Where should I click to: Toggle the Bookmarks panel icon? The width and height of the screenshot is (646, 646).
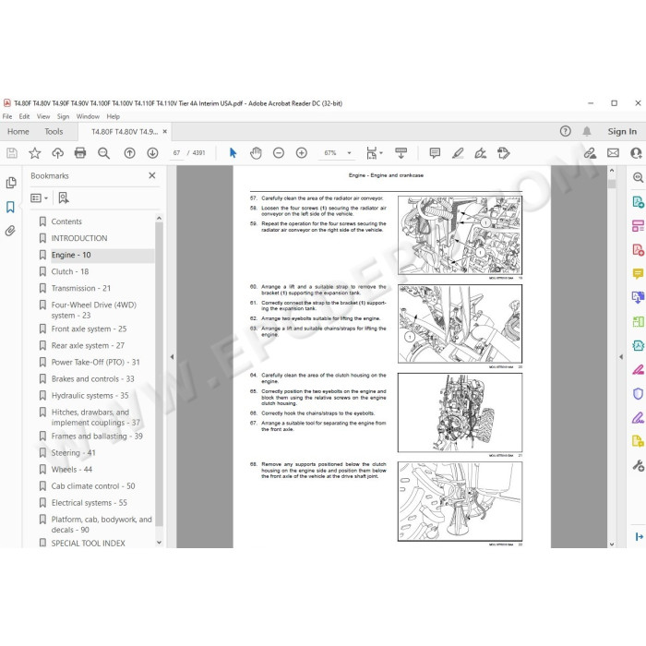pyautogui.click(x=11, y=207)
